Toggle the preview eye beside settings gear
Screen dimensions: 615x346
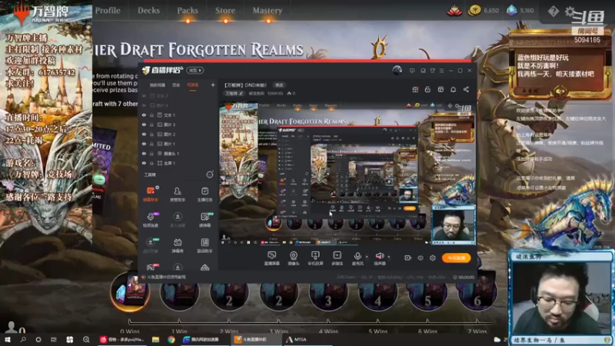pos(421,258)
